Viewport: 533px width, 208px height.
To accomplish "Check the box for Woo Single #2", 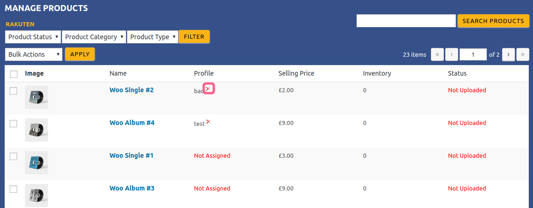I will (14, 91).
